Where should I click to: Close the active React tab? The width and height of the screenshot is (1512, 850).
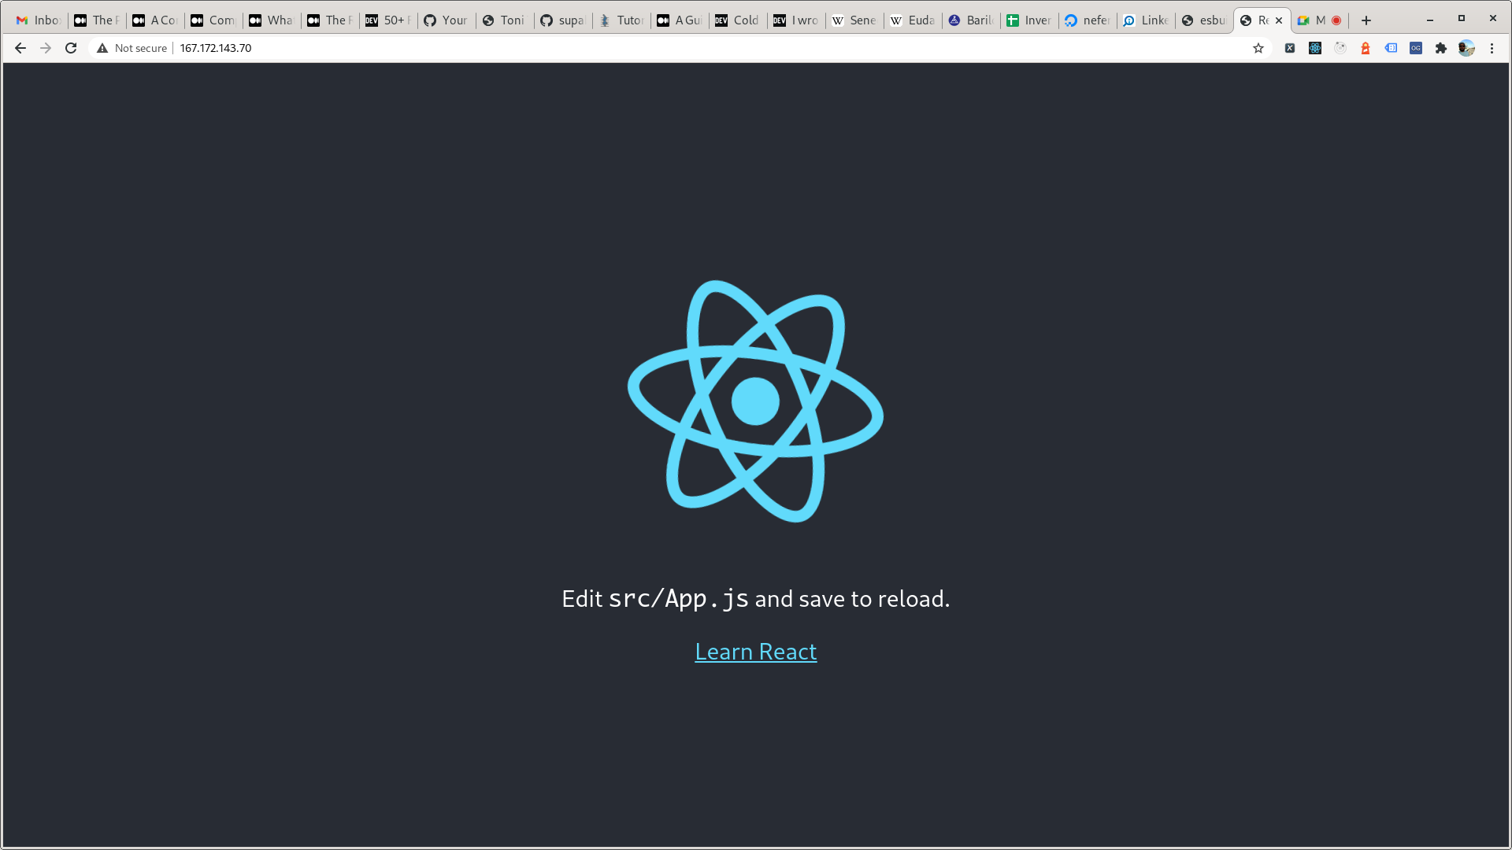point(1279,20)
